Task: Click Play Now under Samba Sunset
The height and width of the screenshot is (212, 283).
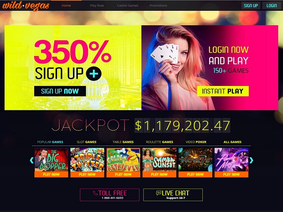Action: click(159, 174)
